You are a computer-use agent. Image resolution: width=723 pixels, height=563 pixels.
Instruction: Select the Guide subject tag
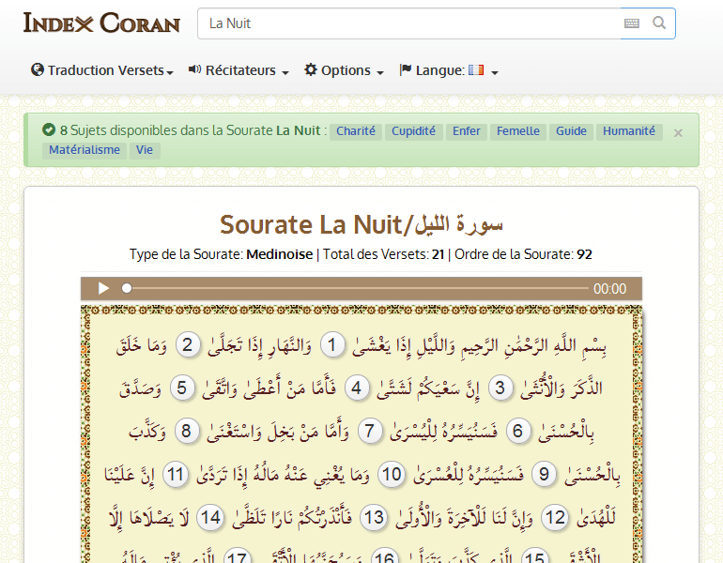click(571, 131)
